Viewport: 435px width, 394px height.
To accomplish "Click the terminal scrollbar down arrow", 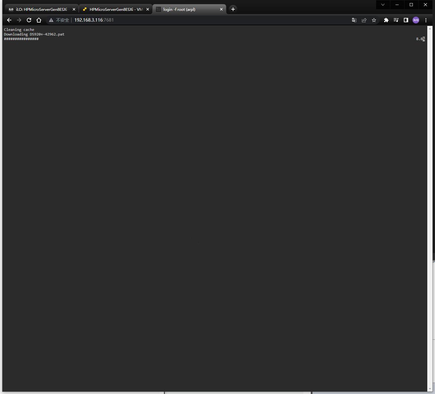I will click(430, 389).
